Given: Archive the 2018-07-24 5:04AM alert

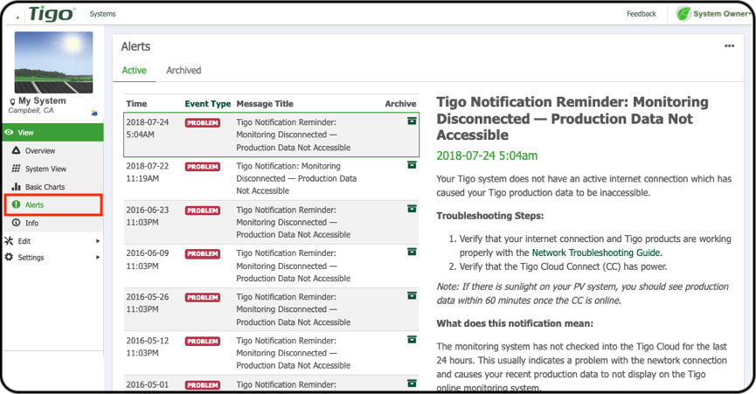Looking at the screenshot, I should [x=412, y=121].
